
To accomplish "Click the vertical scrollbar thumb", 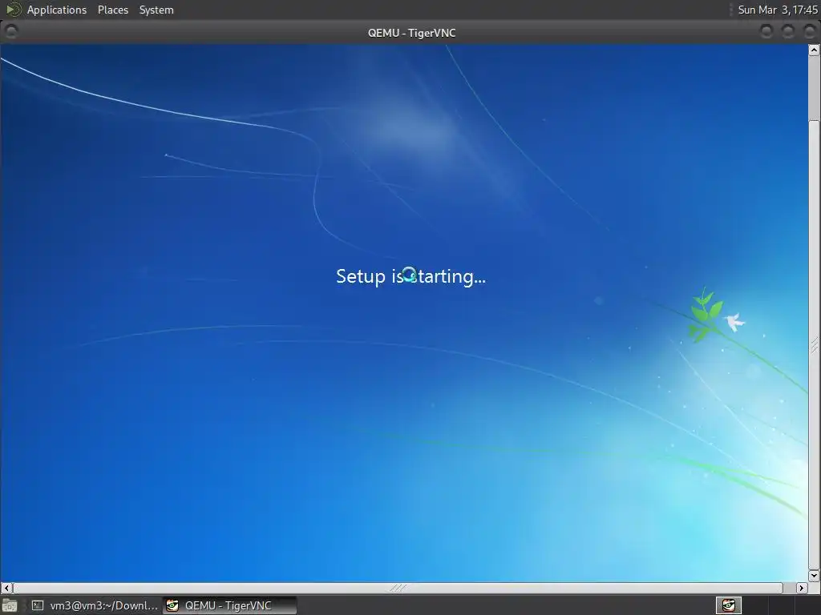I will tap(814, 344).
